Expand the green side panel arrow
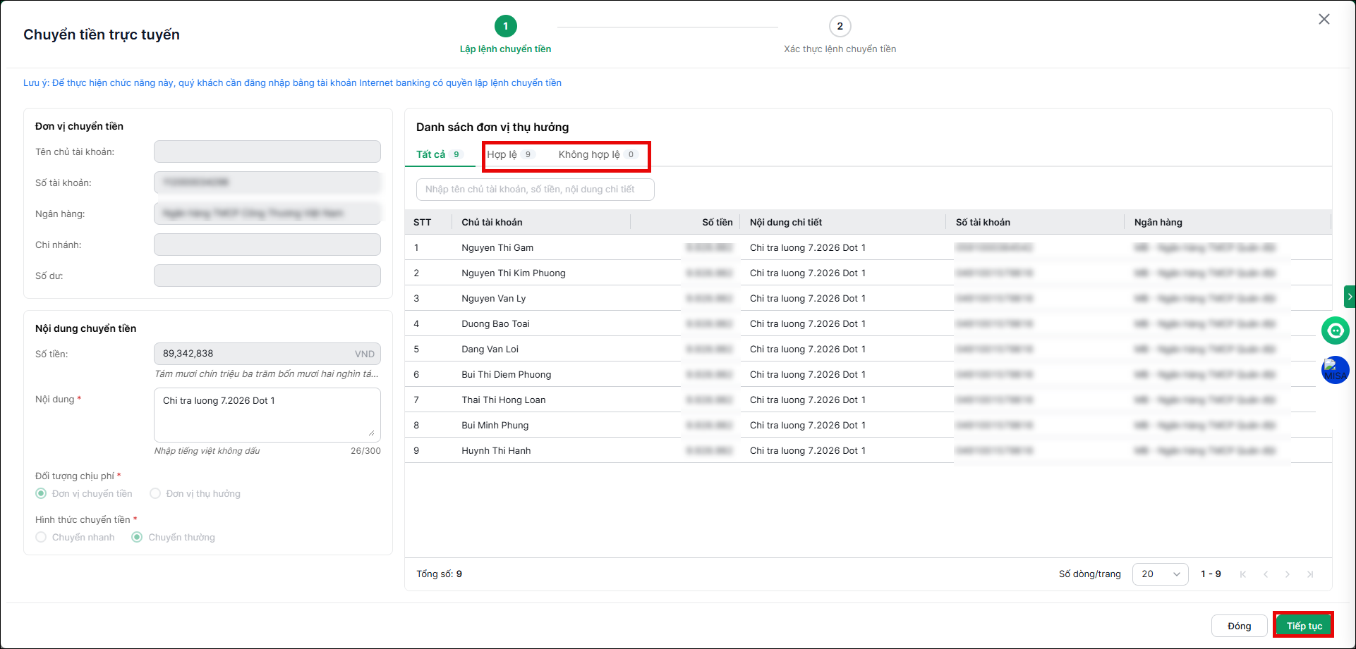The image size is (1356, 649). (x=1350, y=297)
